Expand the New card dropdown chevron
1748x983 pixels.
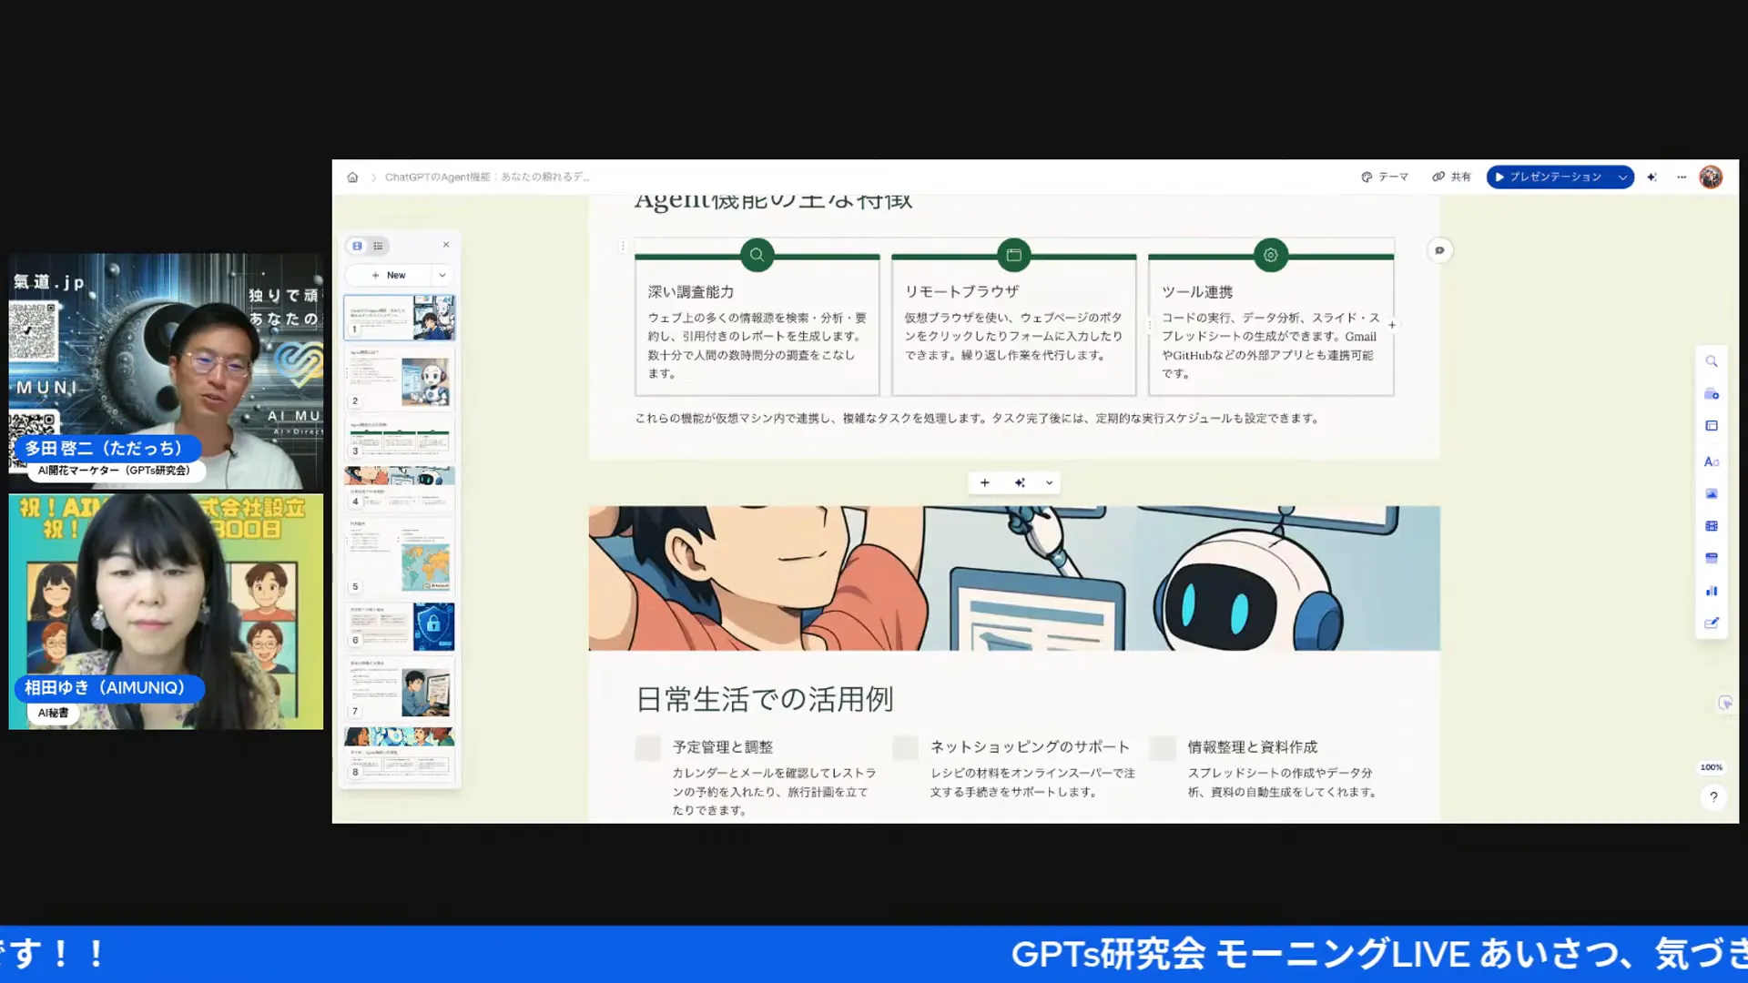[x=442, y=275]
